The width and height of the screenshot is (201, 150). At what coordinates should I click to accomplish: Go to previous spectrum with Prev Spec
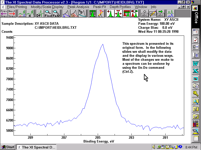point(4,13)
